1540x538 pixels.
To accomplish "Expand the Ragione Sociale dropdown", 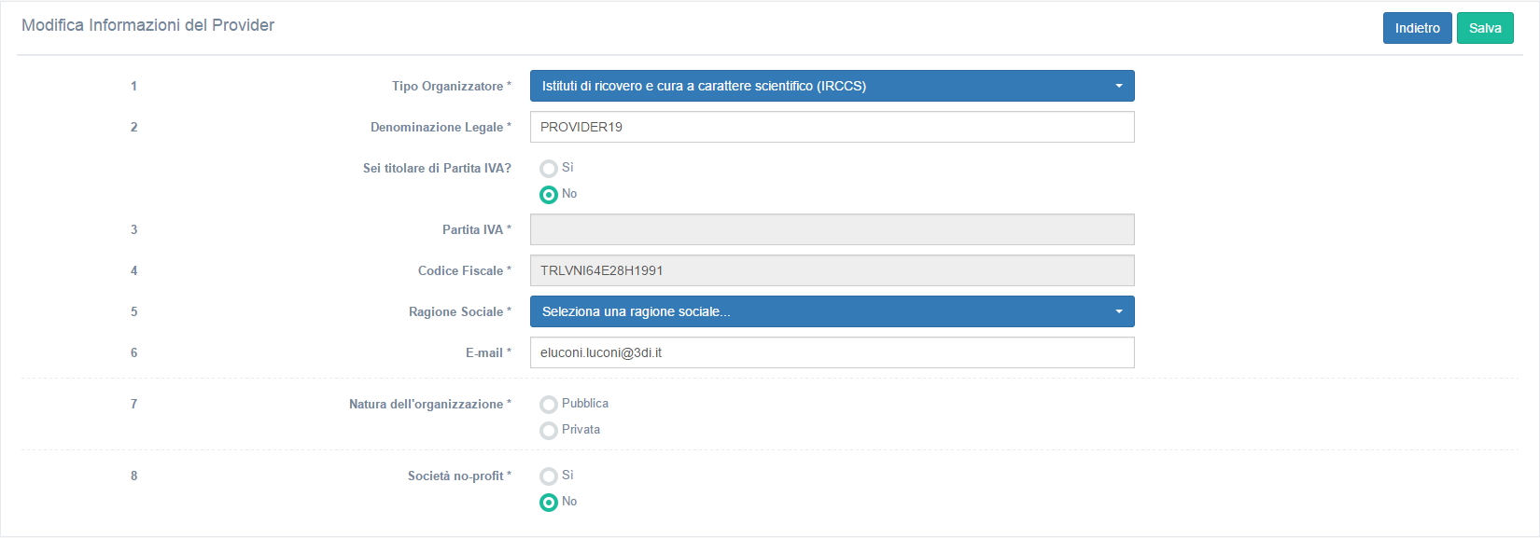I will pos(831,311).
